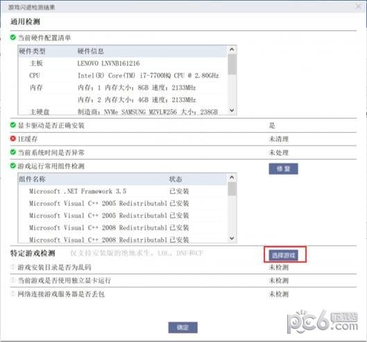Click the 修复 repair button
Image resolution: width=367 pixels, height=342 pixels.
(x=283, y=169)
